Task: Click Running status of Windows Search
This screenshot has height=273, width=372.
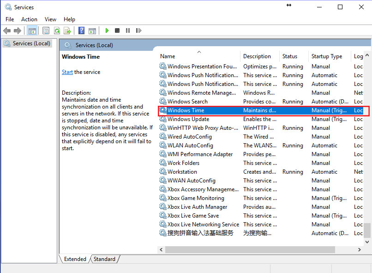Action: (x=293, y=102)
